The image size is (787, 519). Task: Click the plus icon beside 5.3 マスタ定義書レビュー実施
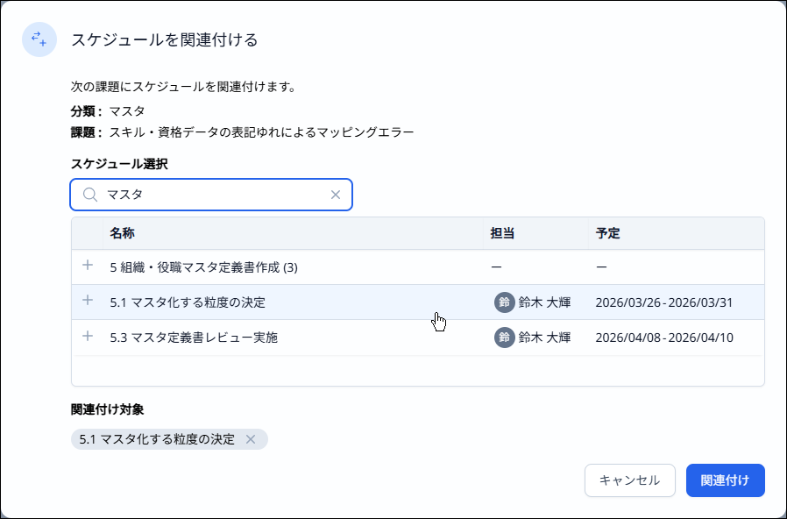coord(87,336)
